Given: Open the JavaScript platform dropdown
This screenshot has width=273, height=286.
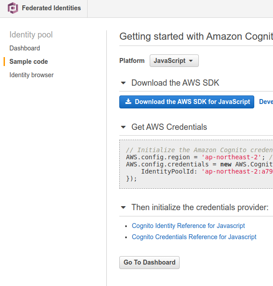Looking at the screenshot, I should point(174,61).
